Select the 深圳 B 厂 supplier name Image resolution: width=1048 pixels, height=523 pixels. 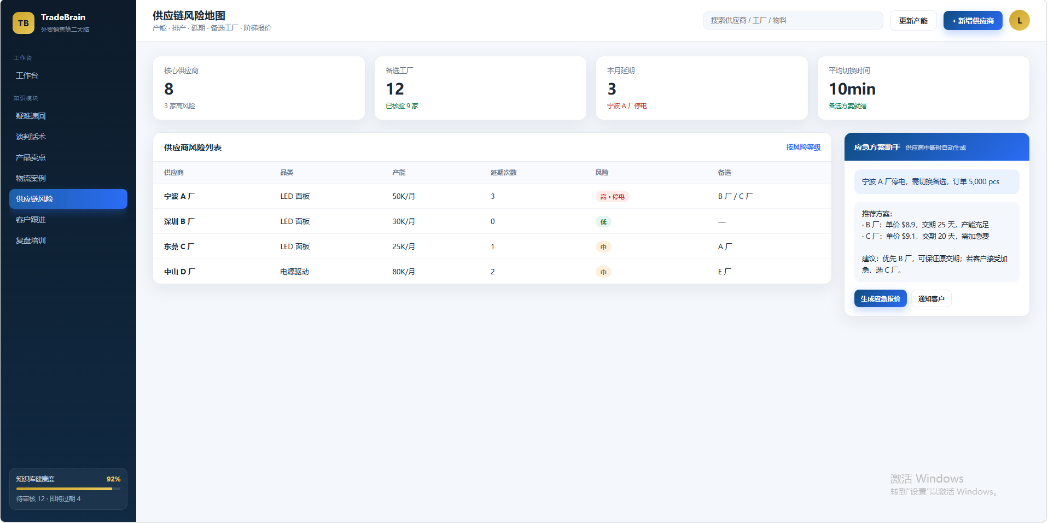point(179,221)
